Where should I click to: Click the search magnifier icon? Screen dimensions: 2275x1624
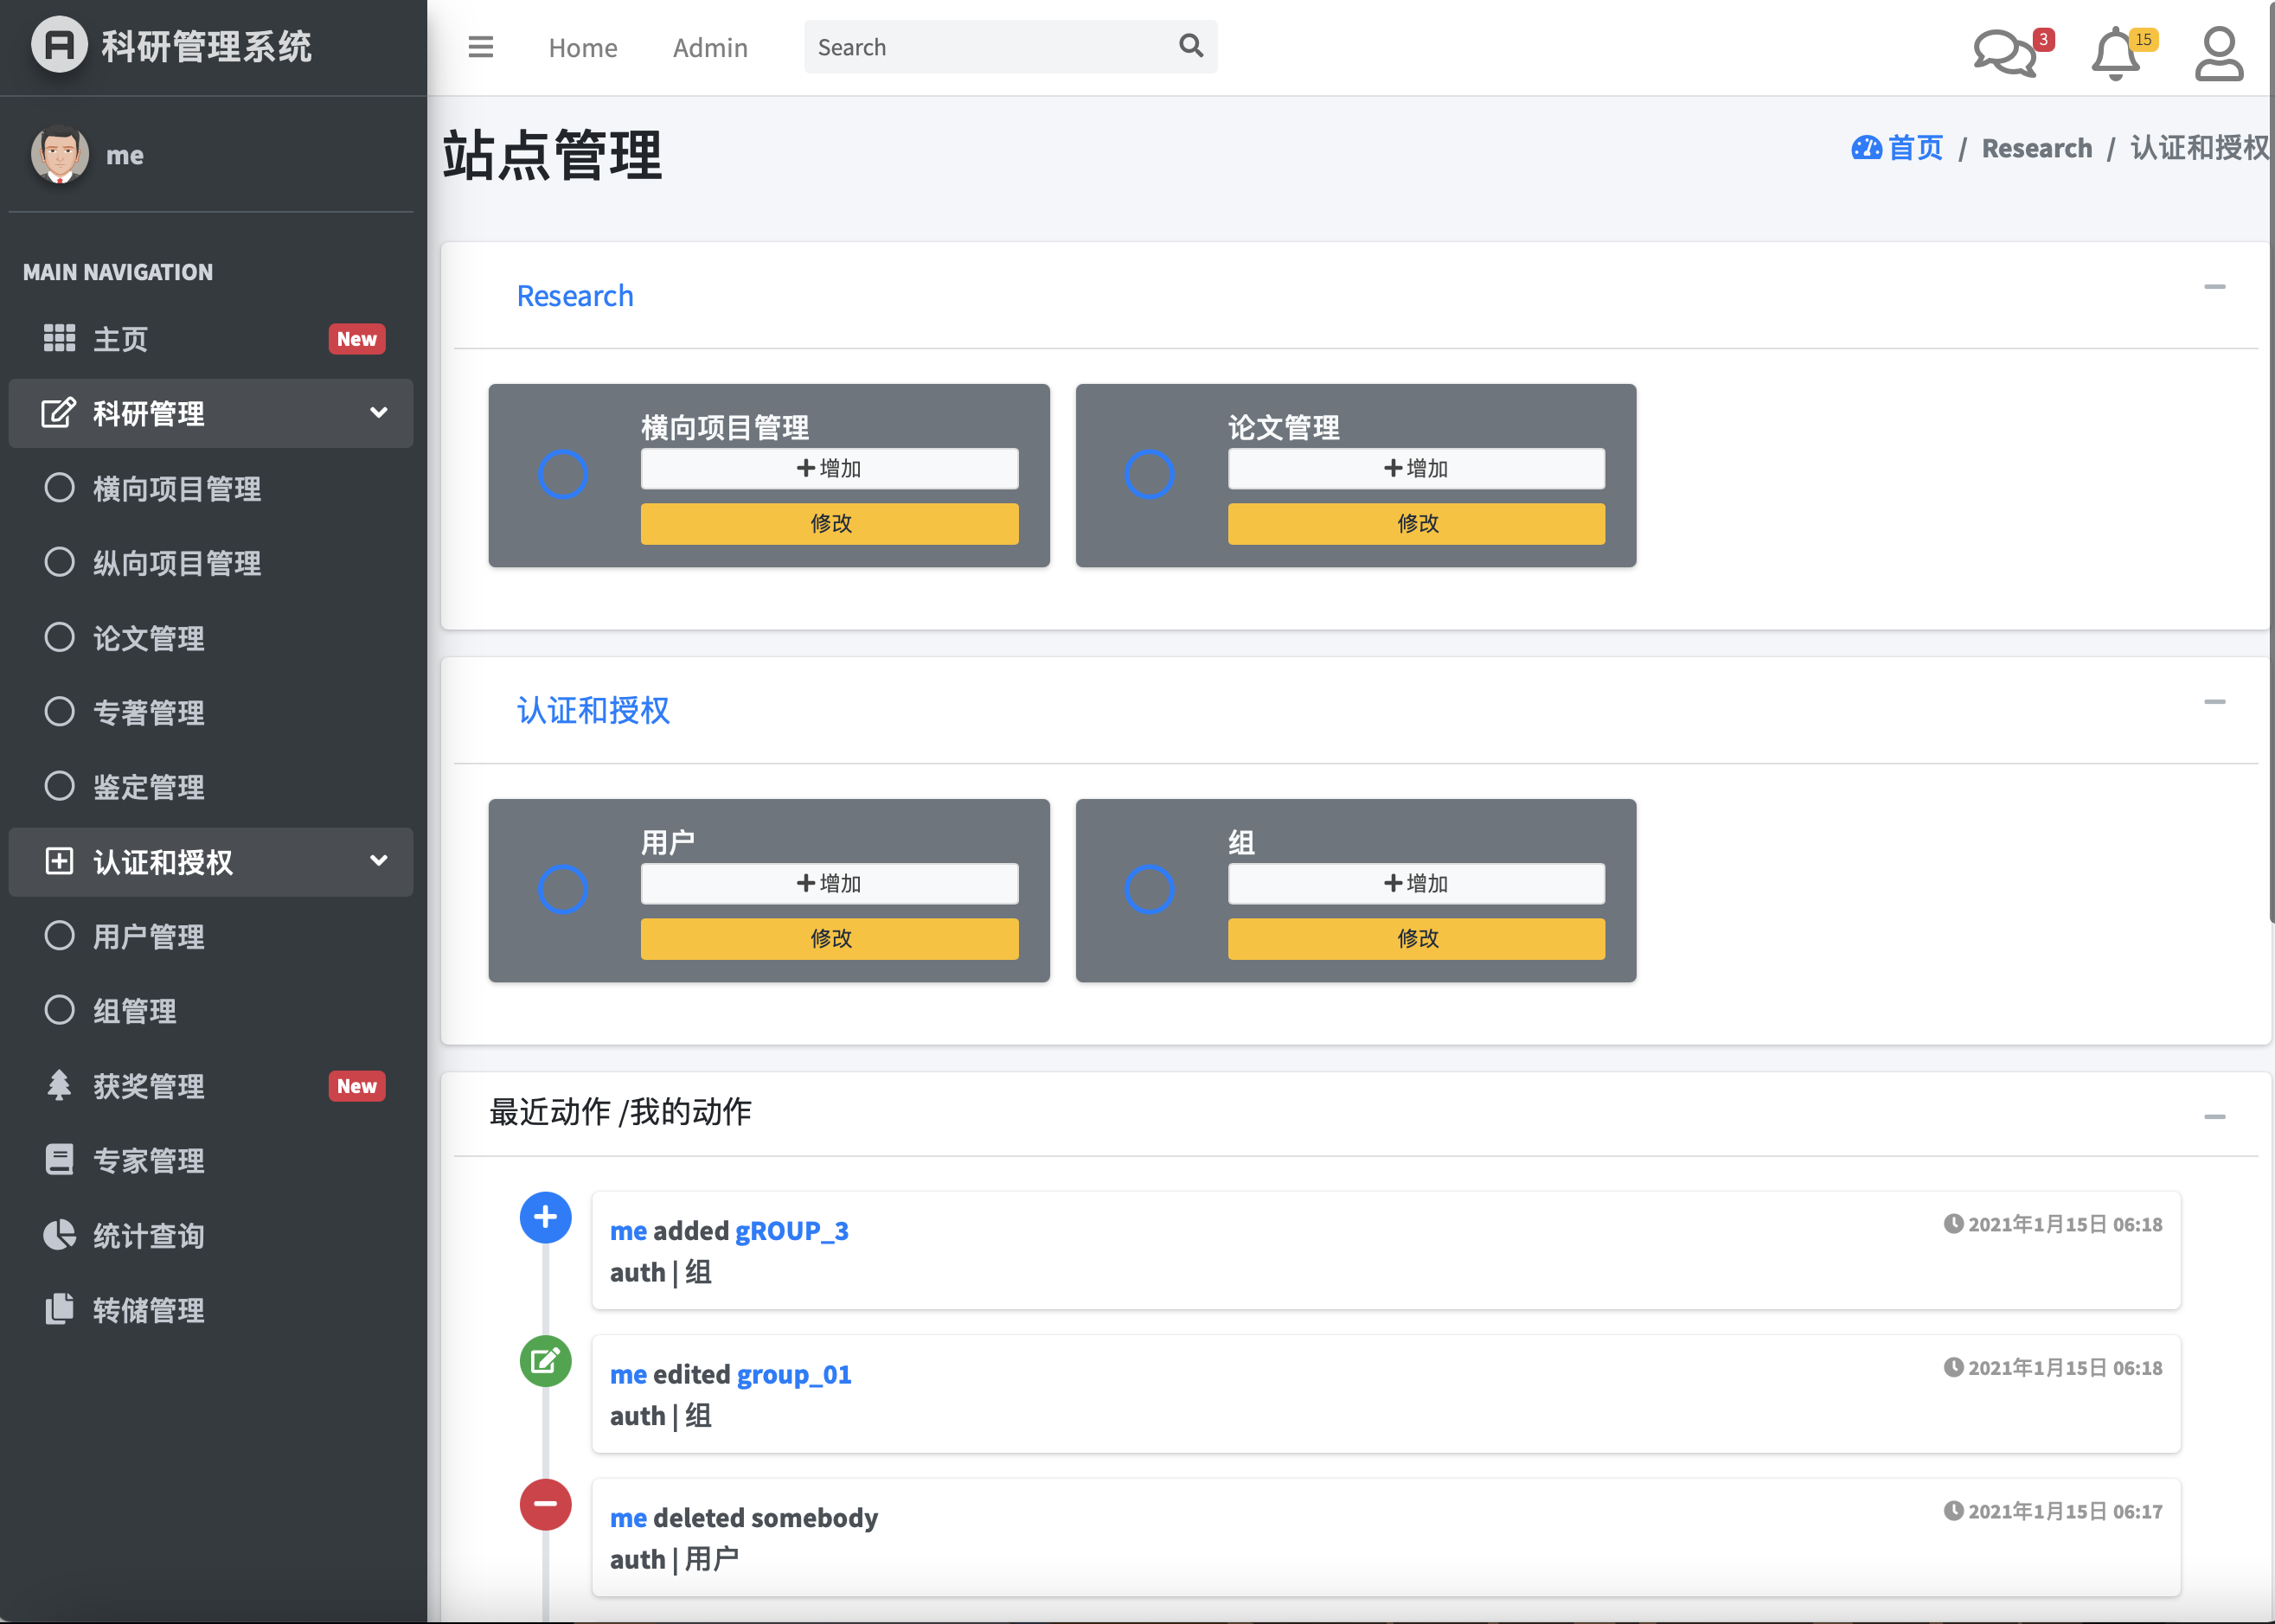(1190, 46)
